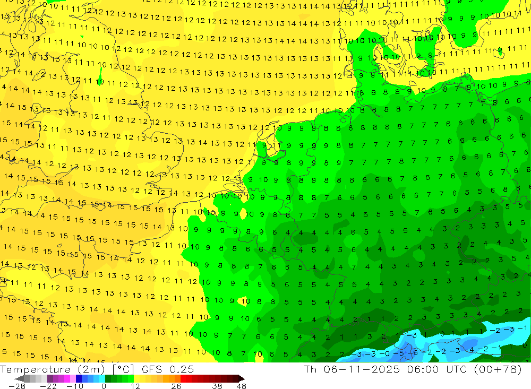Image resolution: width=531 pixels, height=389 pixels.
Task: Click the '-4' value in the cyan Alpine area
Action: pyautogui.click(x=469, y=349)
